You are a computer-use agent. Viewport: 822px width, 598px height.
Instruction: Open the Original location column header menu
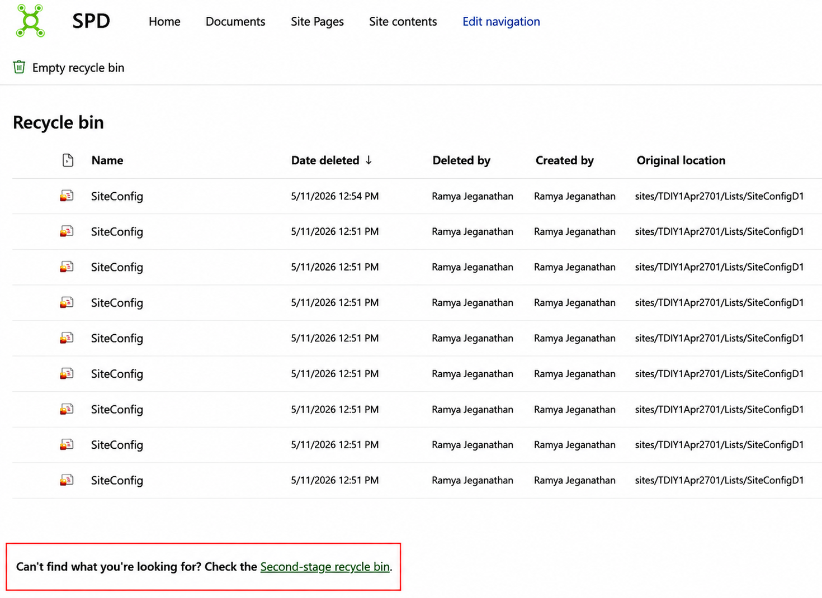click(681, 160)
